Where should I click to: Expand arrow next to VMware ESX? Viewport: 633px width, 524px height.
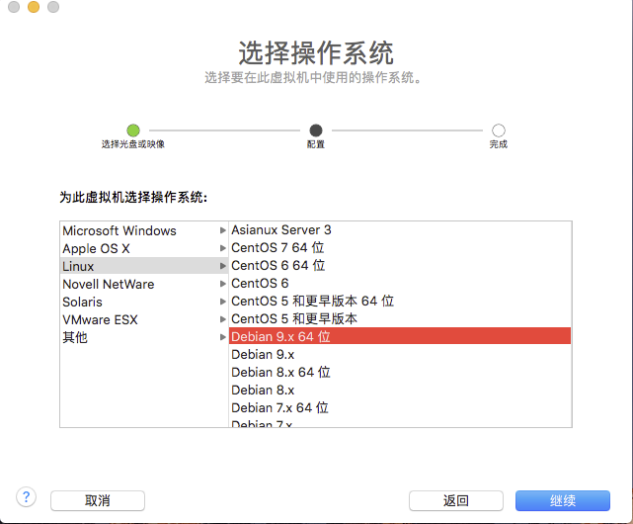(222, 319)
